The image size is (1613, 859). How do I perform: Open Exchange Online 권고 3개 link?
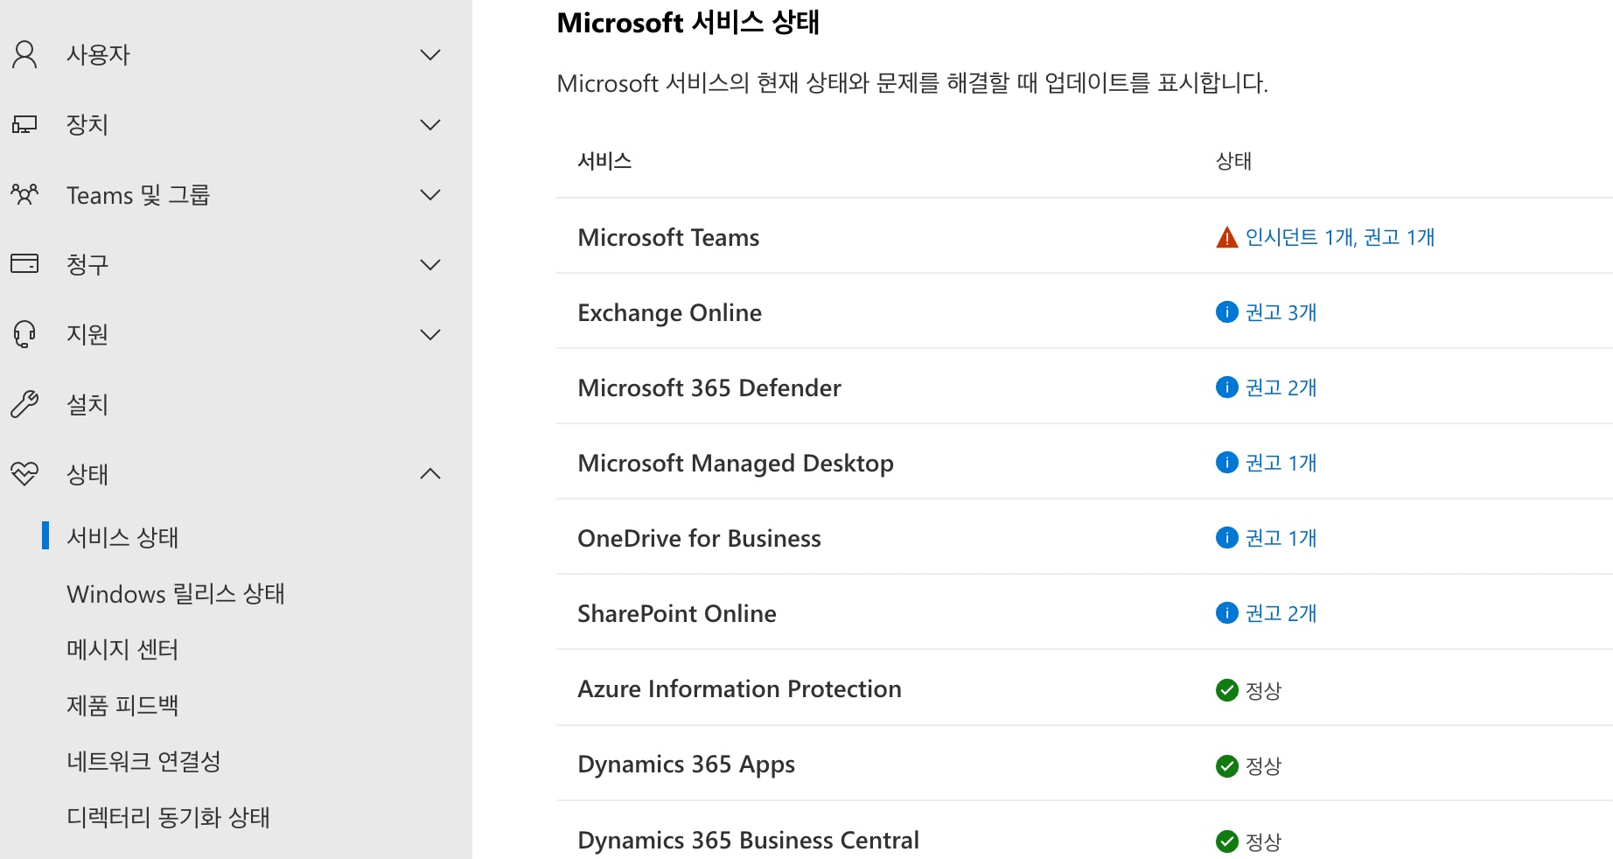coord(1281,312)
